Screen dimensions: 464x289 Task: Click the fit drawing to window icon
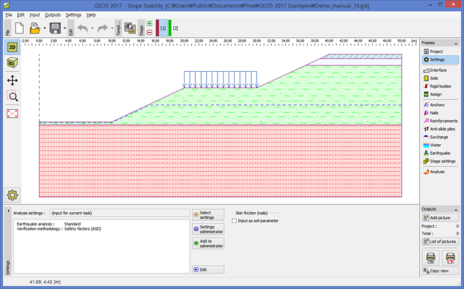point(12,113)
